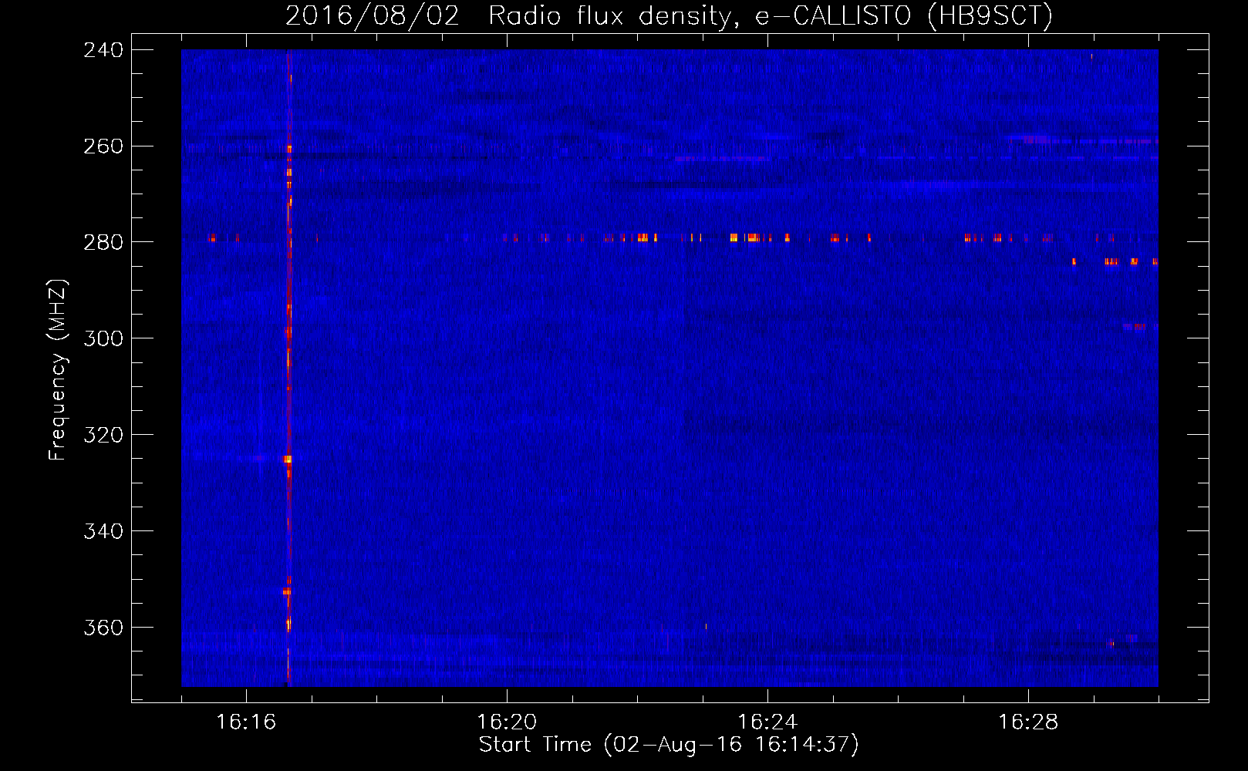The width and height of the screenshot is (1248, 771).
Task: Click the bright yellow burst spot near 325 MHz
Action: pos(288,459)
